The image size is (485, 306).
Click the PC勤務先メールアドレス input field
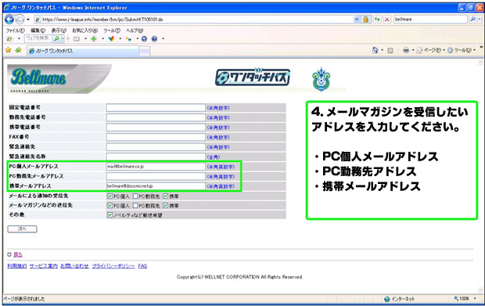click(156, 176)
